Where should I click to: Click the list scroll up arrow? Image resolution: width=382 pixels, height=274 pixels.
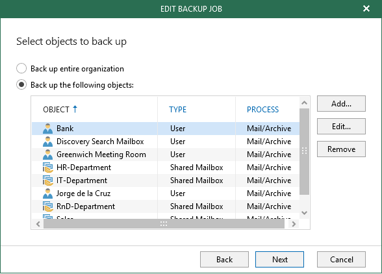coord(304,103)
